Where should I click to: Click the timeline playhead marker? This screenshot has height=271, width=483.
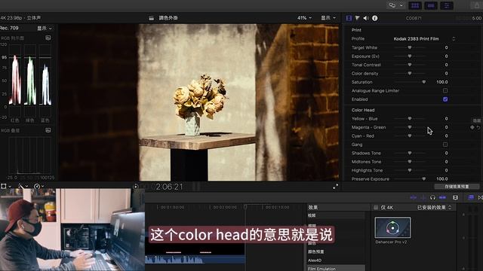tap(245, 207)
